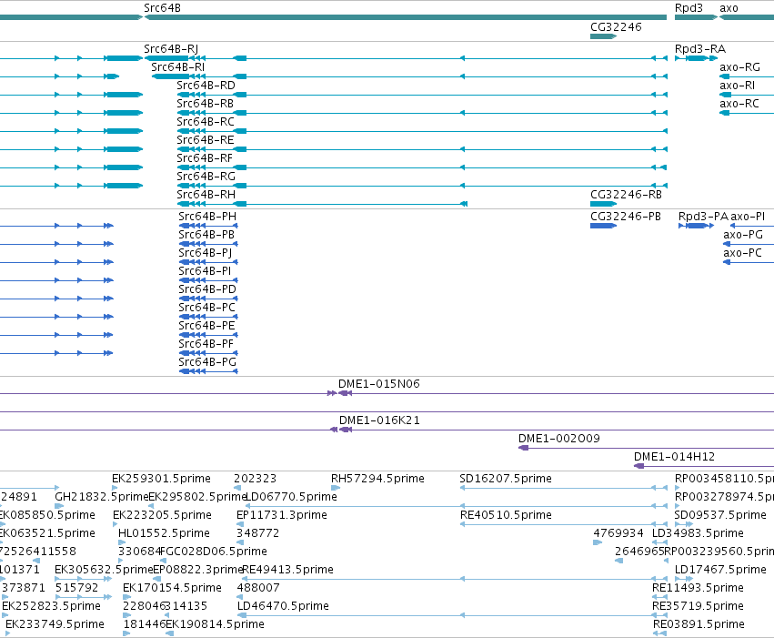774x638 pixels.
Task: Click protein Src64B-PF
Action: tap(206, 345)
